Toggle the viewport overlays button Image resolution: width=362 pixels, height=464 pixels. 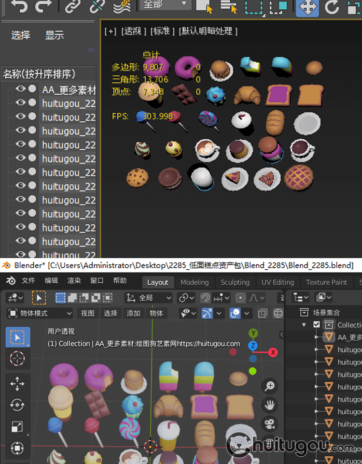pyautogui.click(x=236, y=313)
